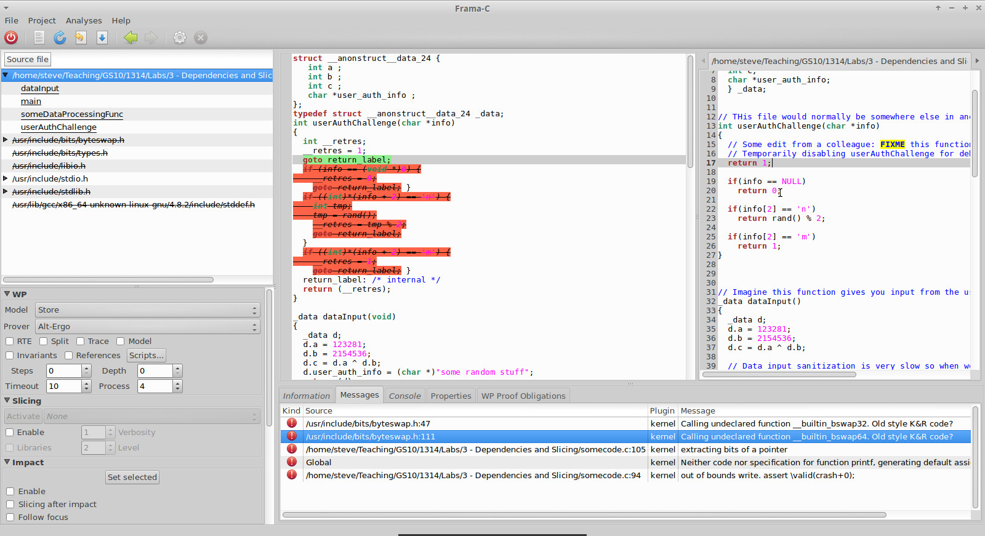This screenshot has width=985, height=536.
Task: Select the Messages tab
Action: coord(360,395)
